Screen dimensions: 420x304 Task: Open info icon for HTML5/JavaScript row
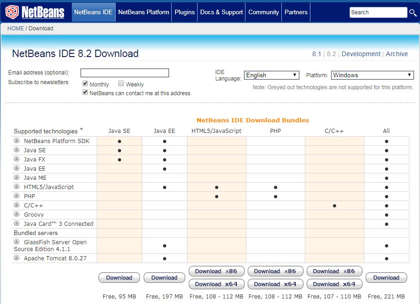[17, 186]
